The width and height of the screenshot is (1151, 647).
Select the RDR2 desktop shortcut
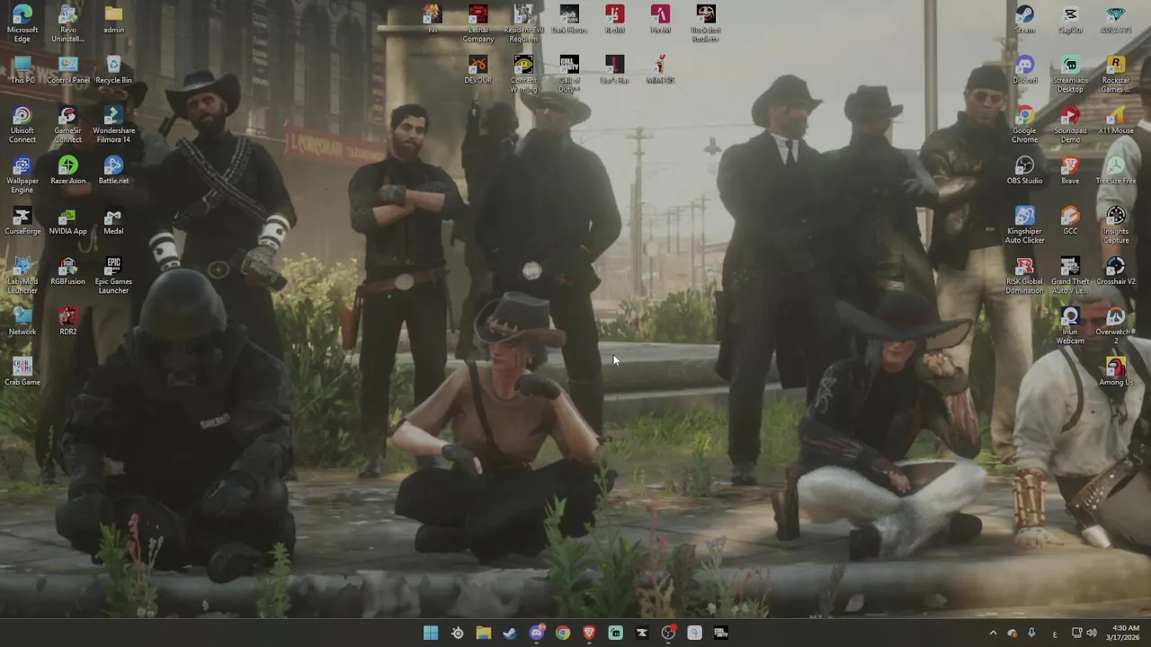click(67, 322)
